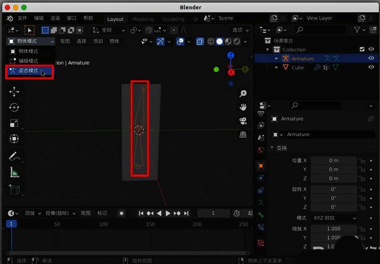380x264 pixels.
Task: Toggle viewport gizmos display button
Action: [x=161, y=42]
